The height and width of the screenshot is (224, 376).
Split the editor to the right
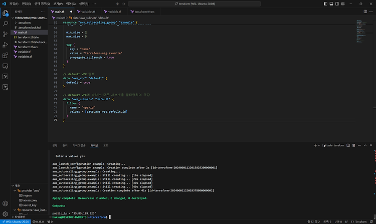pyautogui.click(x=364, y=11)
